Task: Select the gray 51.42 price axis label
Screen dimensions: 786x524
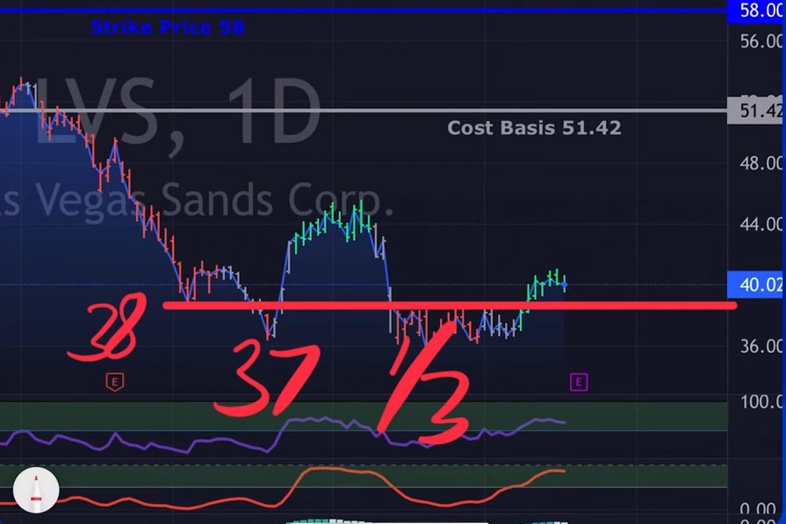Action: pos(756,111)
